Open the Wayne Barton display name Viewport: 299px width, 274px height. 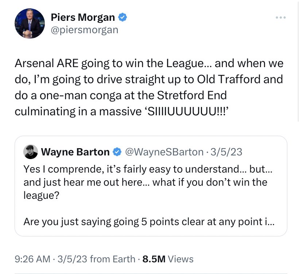click(75, 152)
